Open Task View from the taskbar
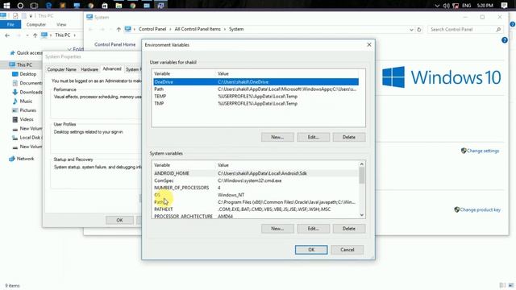The height and width of the screenshot is (290, 516). [34, 6]
